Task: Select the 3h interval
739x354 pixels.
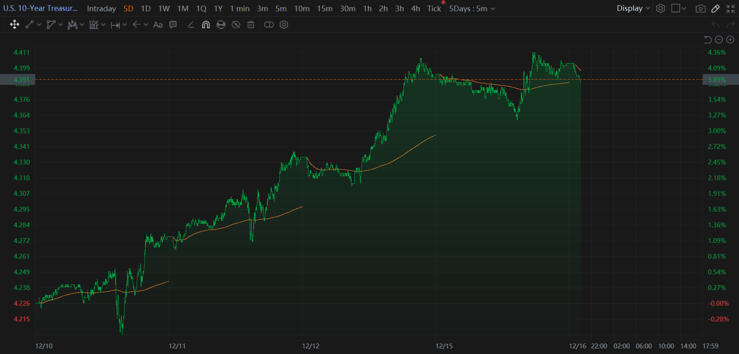Action: click(400, 8)
